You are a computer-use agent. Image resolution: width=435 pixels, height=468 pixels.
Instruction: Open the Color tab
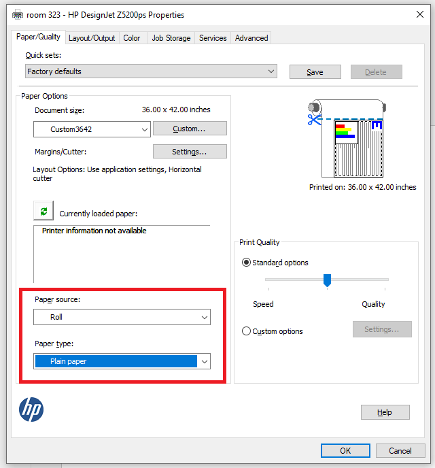point(132,38)
